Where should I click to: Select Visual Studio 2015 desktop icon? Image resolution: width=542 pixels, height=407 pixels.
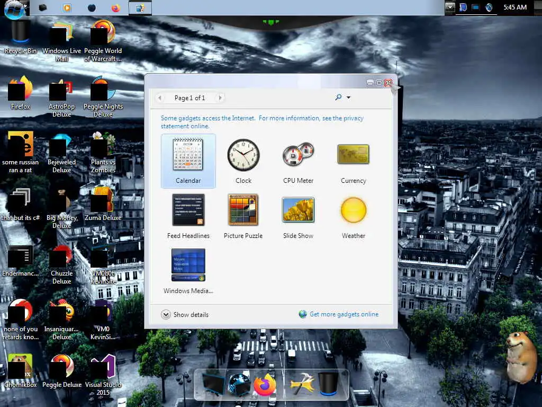point(103,375)
